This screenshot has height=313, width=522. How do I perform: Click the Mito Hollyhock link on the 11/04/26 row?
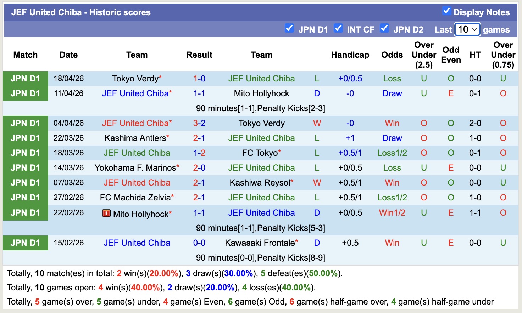(x=261, y=93)
